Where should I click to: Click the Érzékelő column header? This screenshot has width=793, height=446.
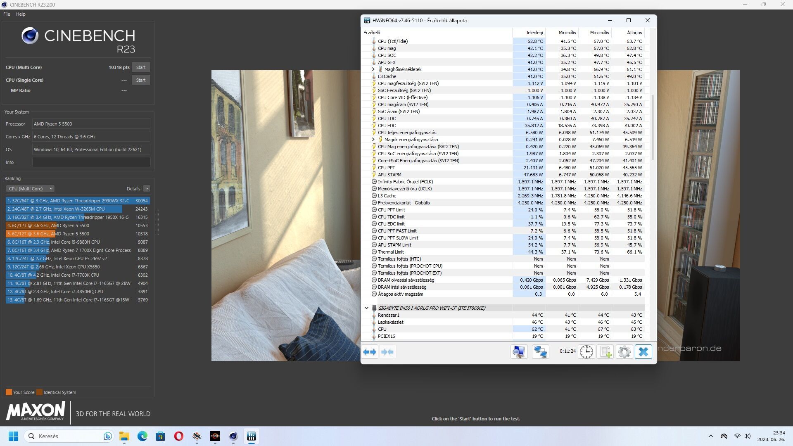[437, 33]
